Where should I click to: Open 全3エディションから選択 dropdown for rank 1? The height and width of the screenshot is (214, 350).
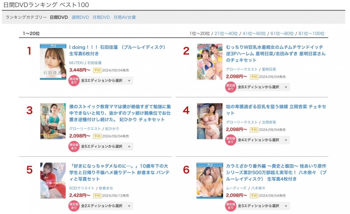pos(106,81)
